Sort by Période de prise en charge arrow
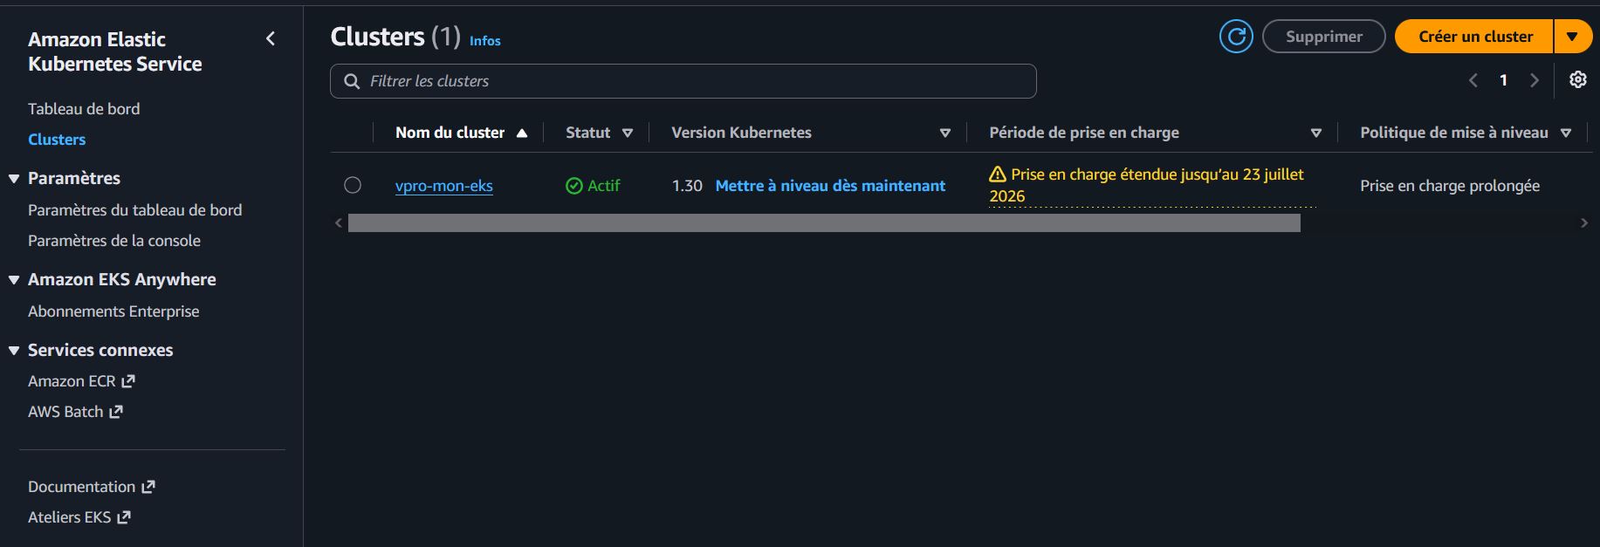 pos(1316,133)
